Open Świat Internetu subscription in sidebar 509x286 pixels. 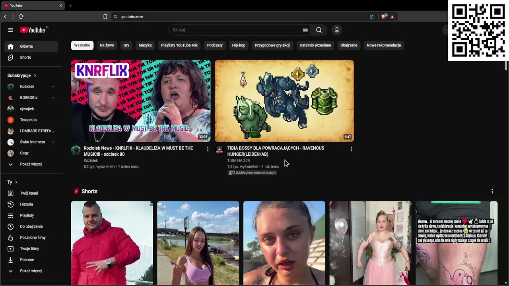tap(31, 142)
